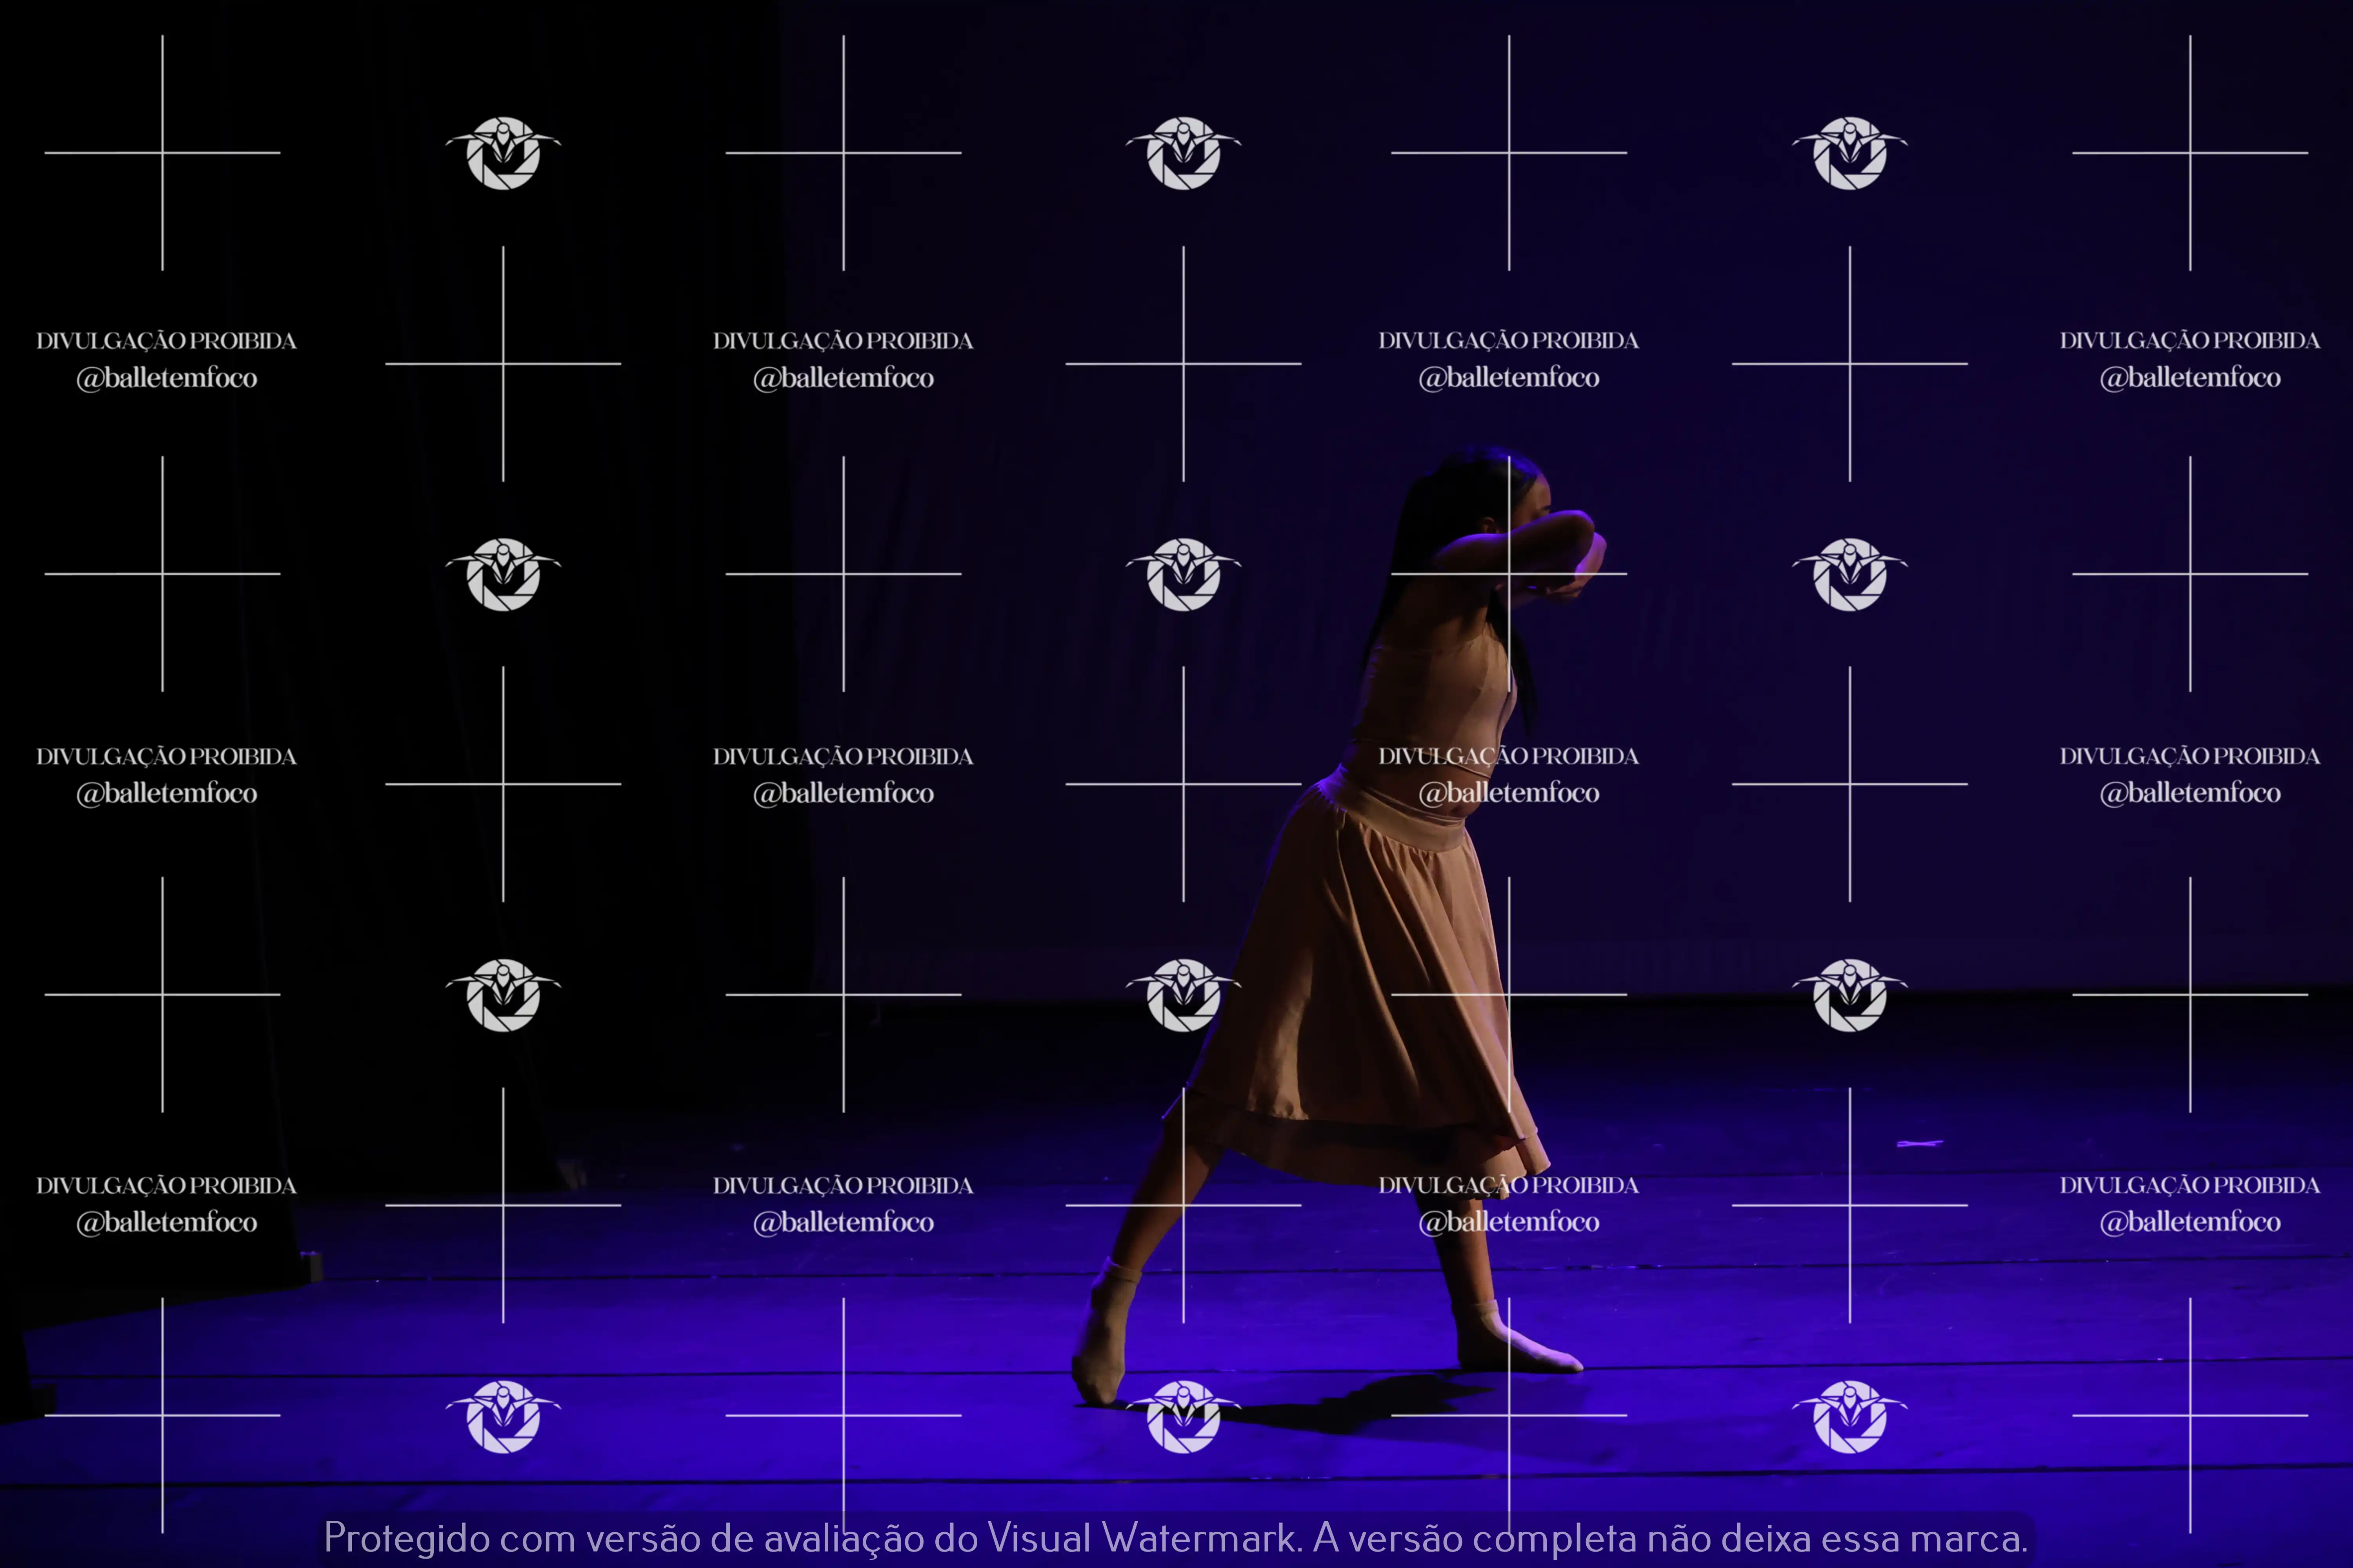Click the camera logo beneath the dancer's pointed foot

(x=1184, y=1416)
